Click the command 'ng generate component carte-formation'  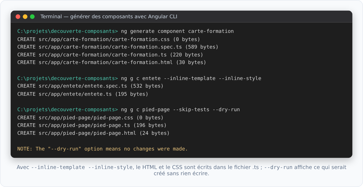[x=177, y=31]
